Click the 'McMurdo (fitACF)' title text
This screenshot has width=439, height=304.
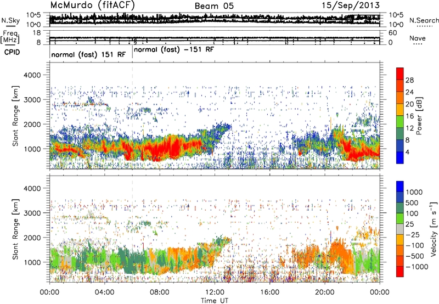92,5
